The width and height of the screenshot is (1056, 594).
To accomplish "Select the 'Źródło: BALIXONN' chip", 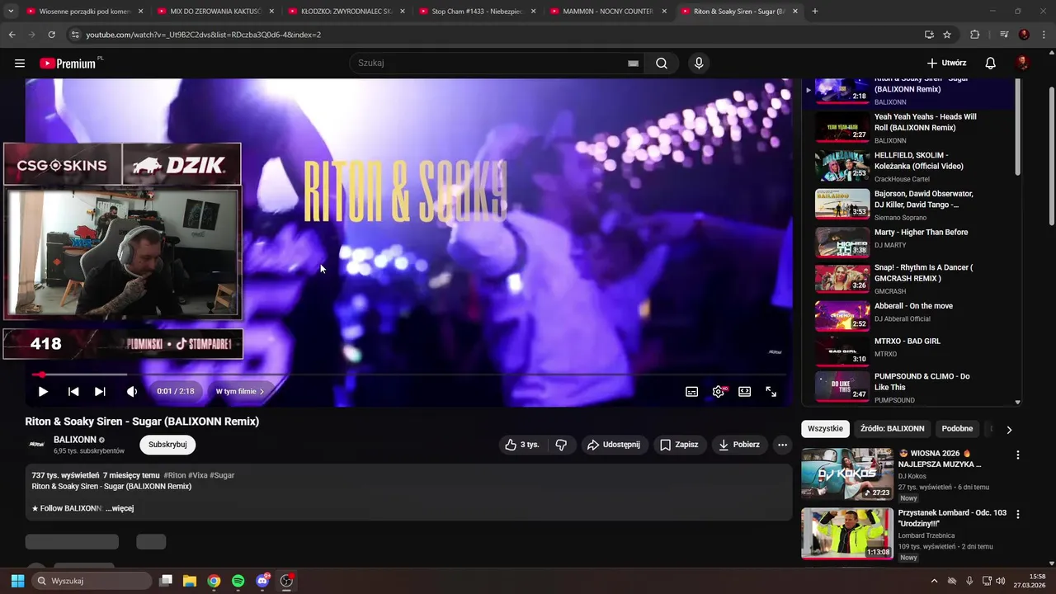I will [x=893, y=429].
